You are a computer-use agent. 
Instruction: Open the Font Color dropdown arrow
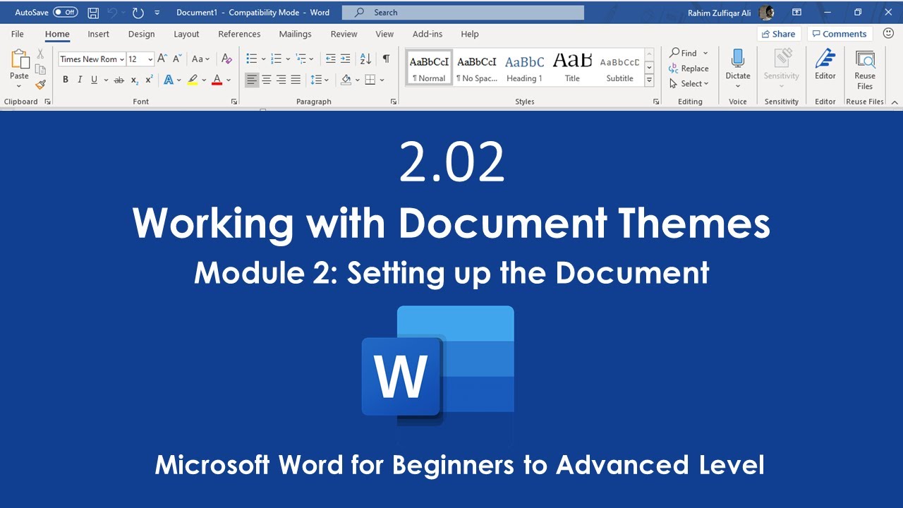click(x=229, y=80)
